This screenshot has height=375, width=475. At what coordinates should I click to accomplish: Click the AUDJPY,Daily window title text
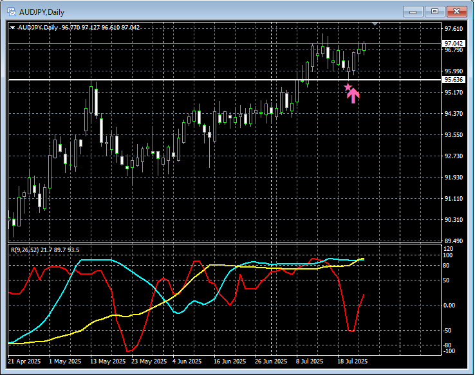point(42,12)
